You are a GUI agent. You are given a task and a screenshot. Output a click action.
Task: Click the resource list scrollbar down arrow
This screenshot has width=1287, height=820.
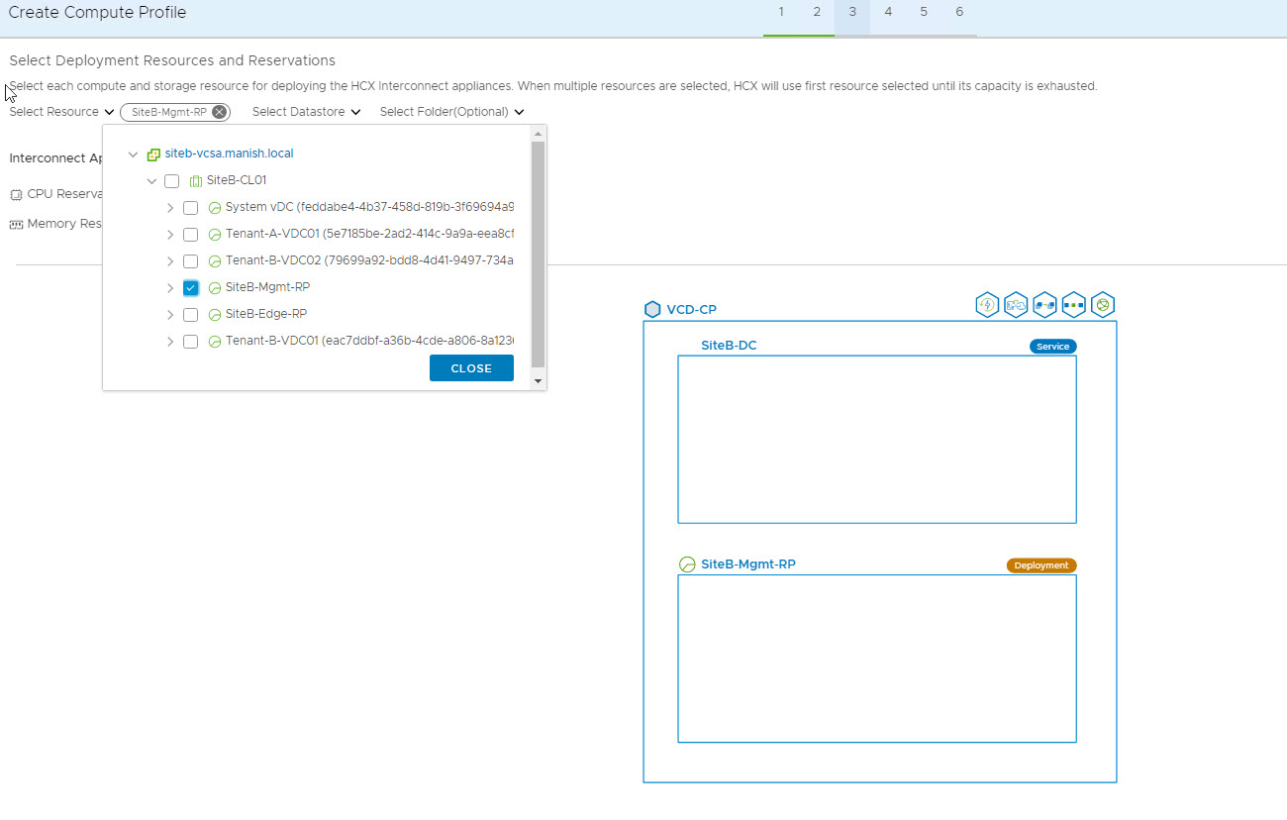tap(539, 381)
